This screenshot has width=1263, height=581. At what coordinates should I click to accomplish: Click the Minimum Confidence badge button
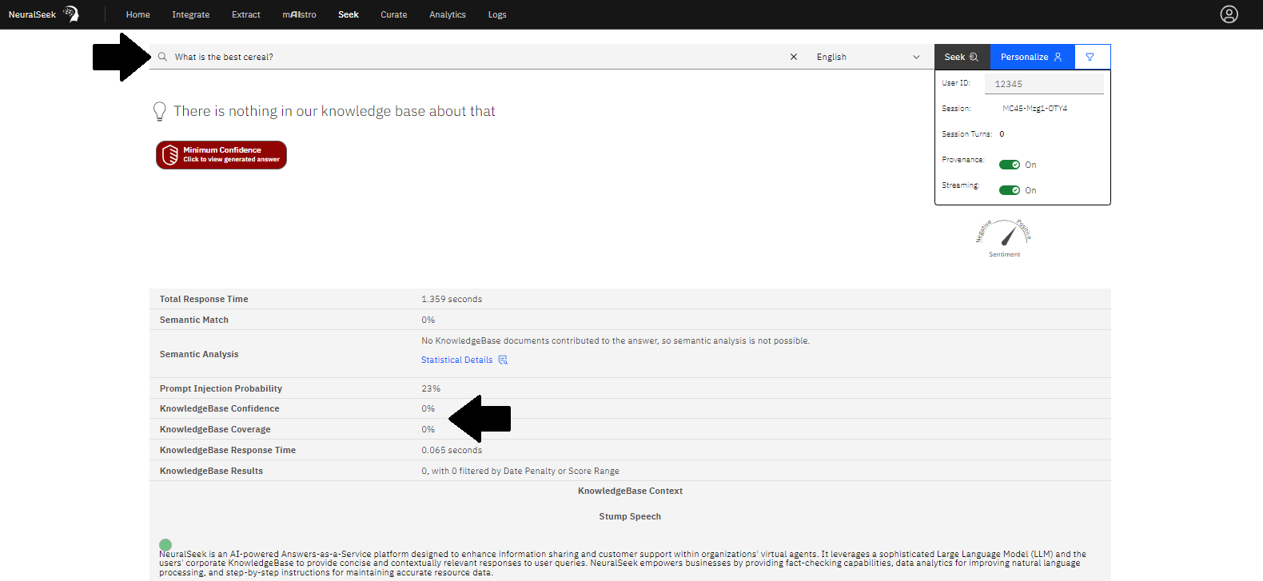pyautogui.click(x=221, y=155)
